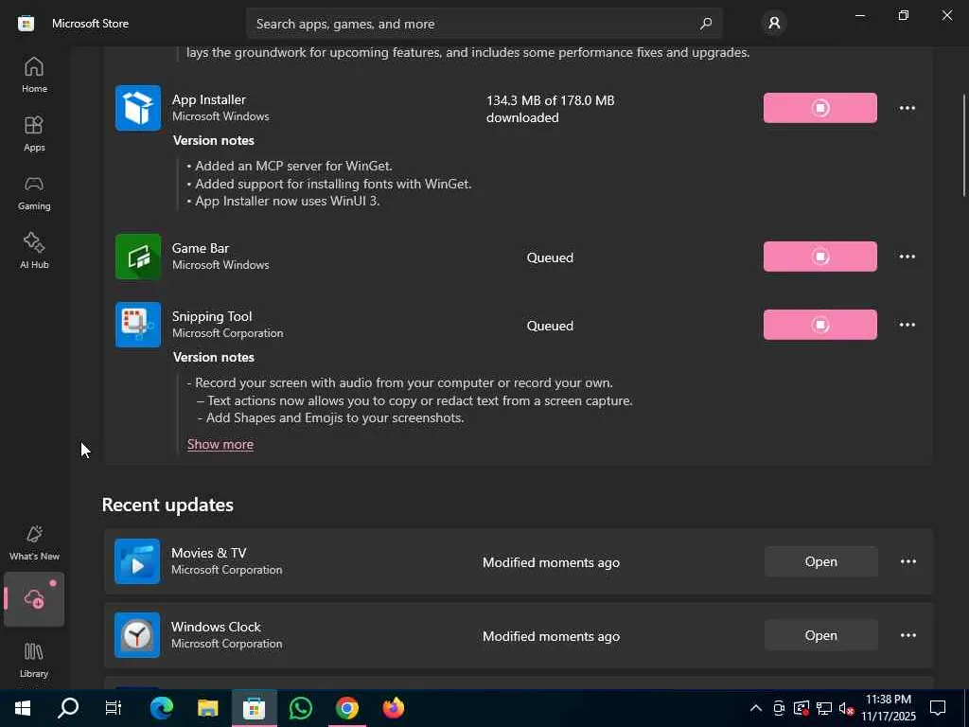Open Windows Clock with Open button
969x727 pixels.
820,635
